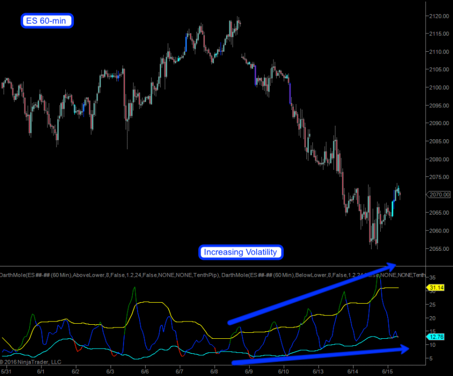The width and height of the screenshot is (453, 376).
Task: Click the 2120.00 price axis label
Action: [x=439, y=16]
